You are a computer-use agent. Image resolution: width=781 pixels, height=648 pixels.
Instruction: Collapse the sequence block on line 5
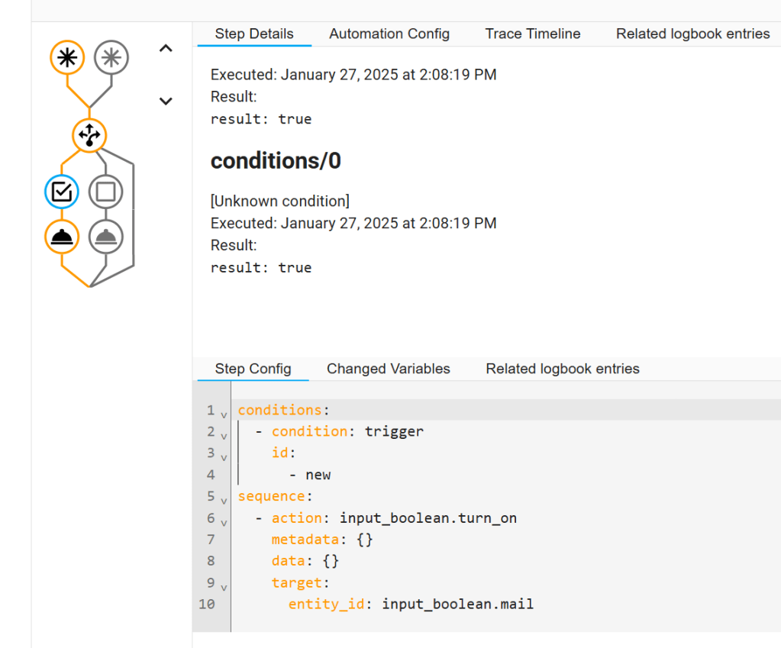[224, 501]
